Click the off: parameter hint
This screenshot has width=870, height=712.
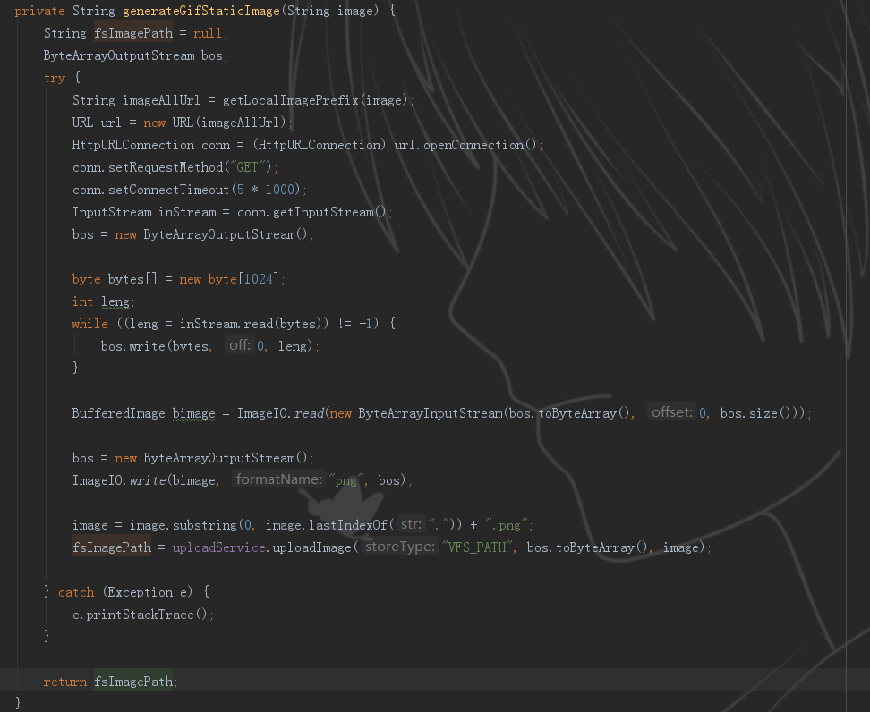click(240, 345)
